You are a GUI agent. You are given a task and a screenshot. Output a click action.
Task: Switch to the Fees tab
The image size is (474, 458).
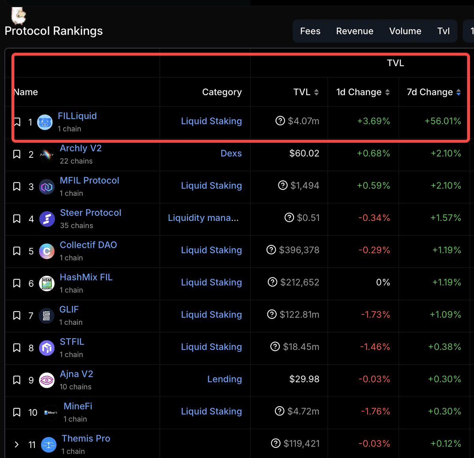pos(310,31)
